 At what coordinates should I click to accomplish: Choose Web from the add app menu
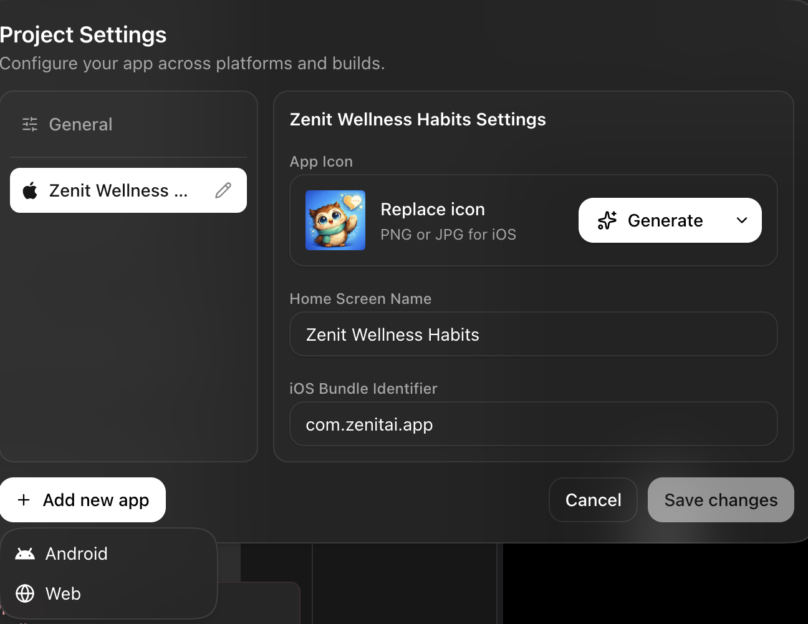pos(108,593)
